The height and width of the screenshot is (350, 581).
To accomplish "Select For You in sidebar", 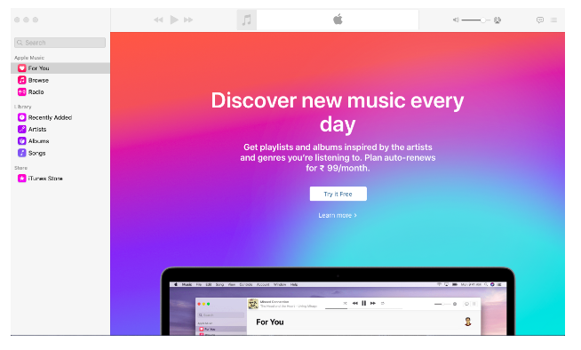I will click(x=60, y=68).
